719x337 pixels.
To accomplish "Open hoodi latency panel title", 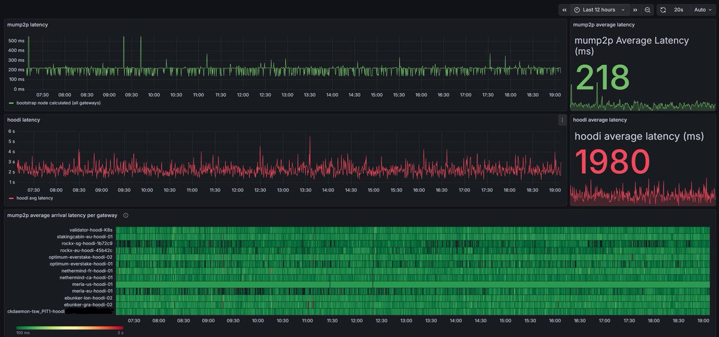I will (x=23, y=120).
